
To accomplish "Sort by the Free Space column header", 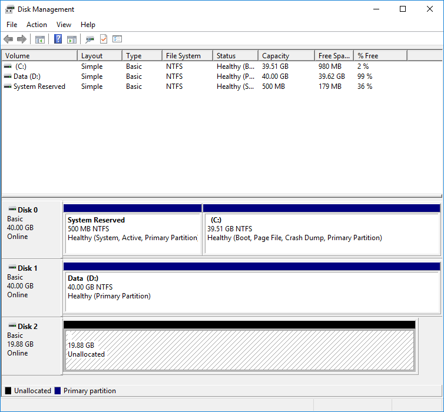I will click(334, 56).
